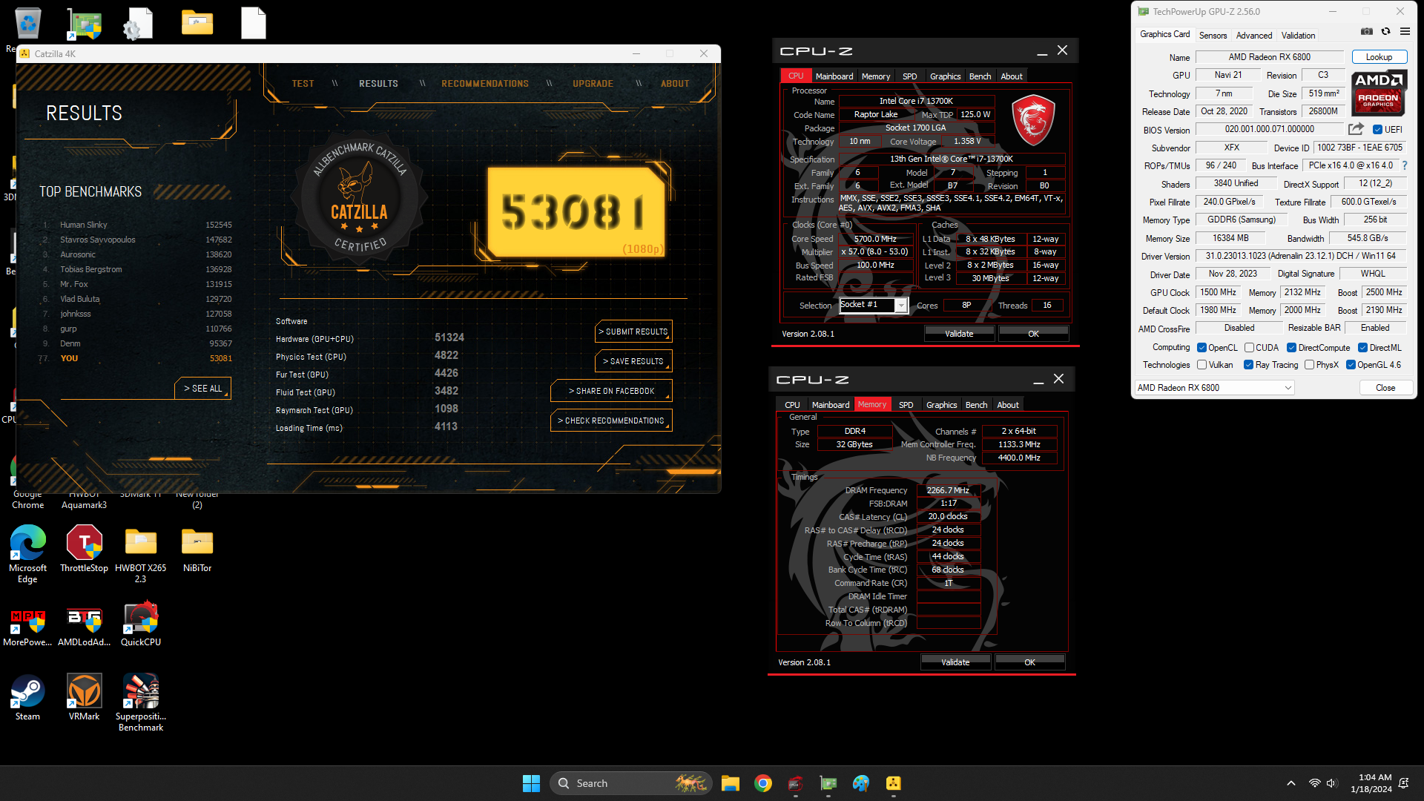Toggle the OpenCL checkbox
Viewport: 1424px width, 801px height.
click(1201, 348)
